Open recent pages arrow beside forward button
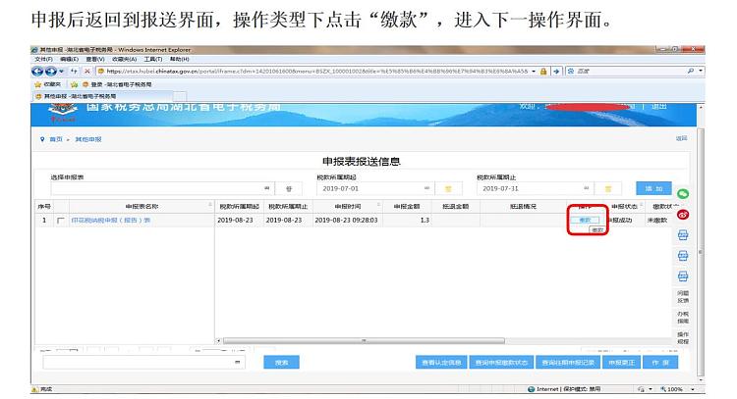This screenshot has height=399, width=737. click(x=61, y=72)
